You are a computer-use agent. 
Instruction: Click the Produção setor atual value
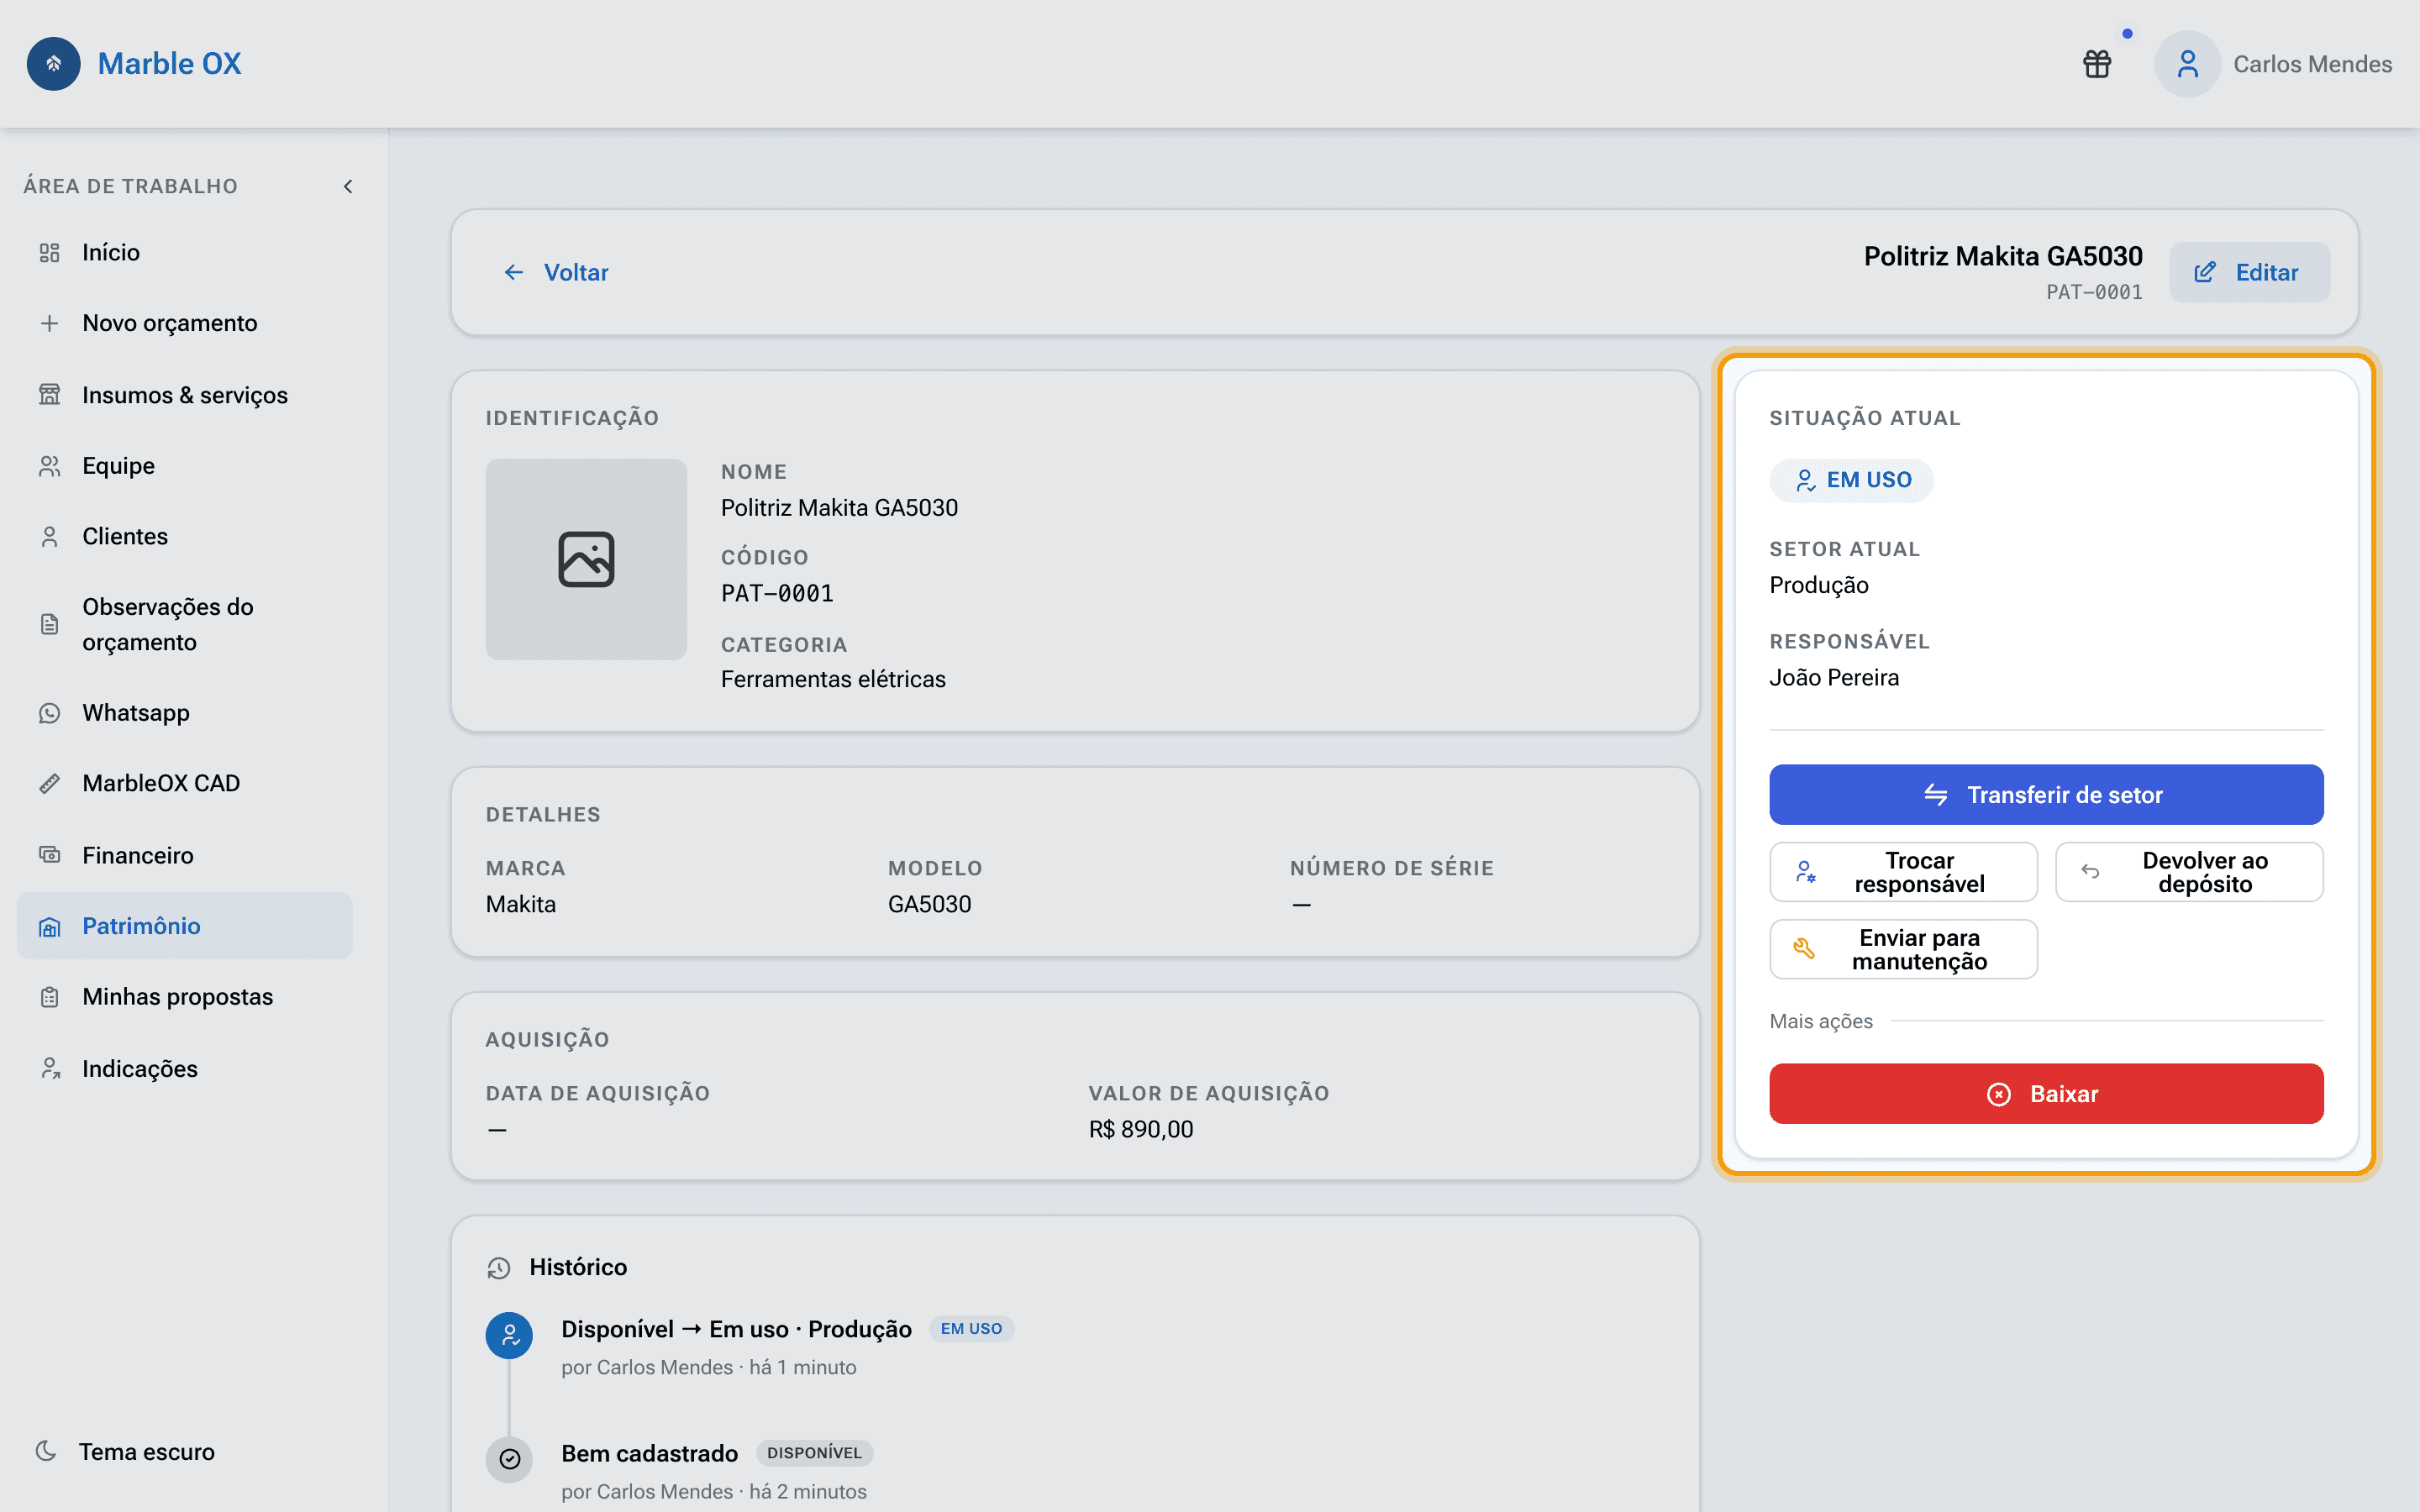click(x=1819, y=585)
